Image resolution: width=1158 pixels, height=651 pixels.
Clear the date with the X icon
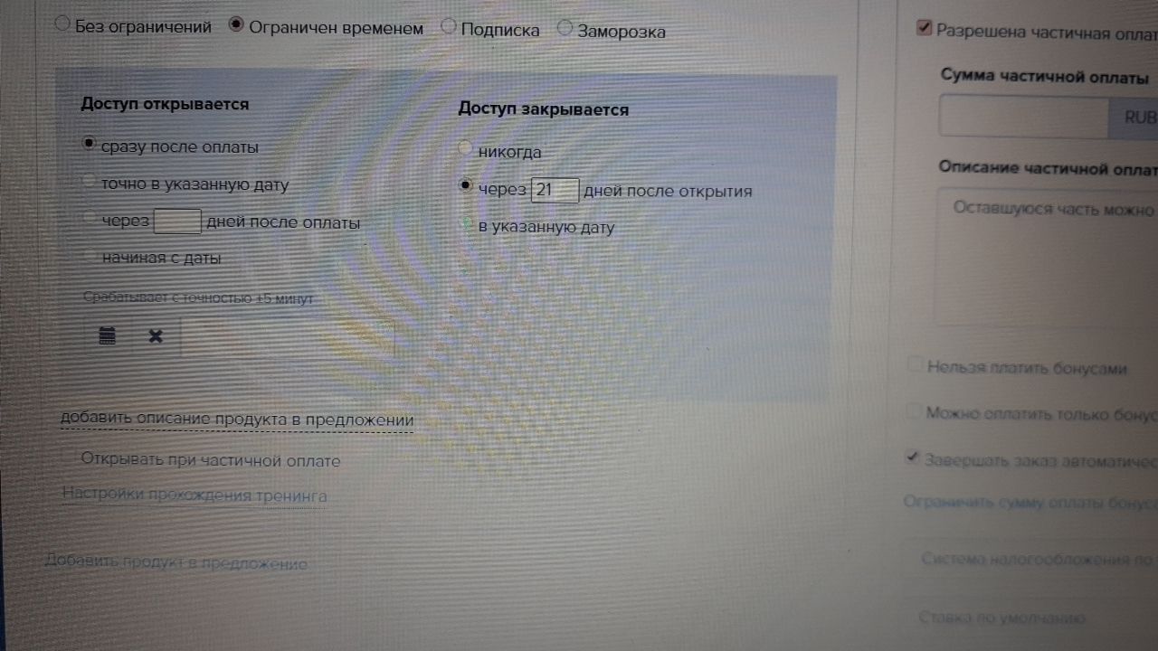point(156,336)
